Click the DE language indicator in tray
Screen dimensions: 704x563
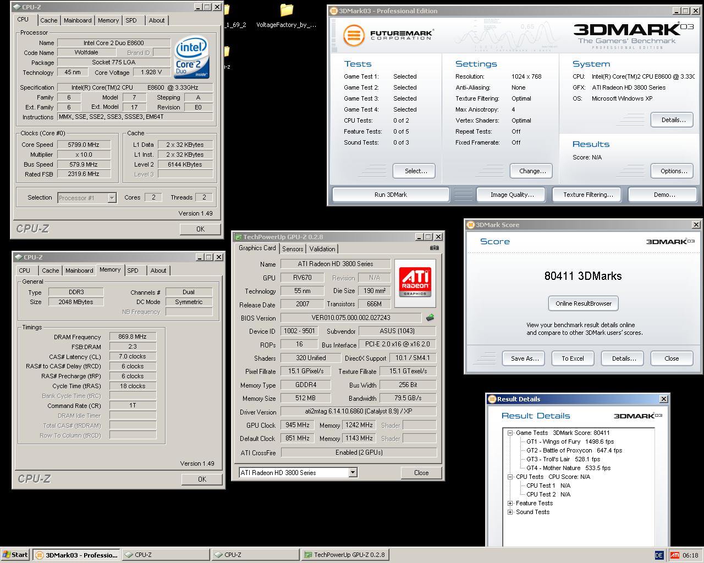(x=659, y=555)
